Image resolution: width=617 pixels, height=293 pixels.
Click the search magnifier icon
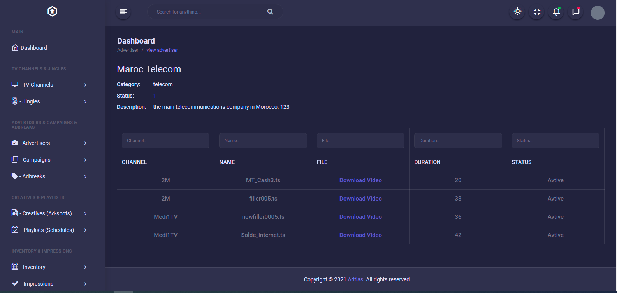tap(270, 12)
